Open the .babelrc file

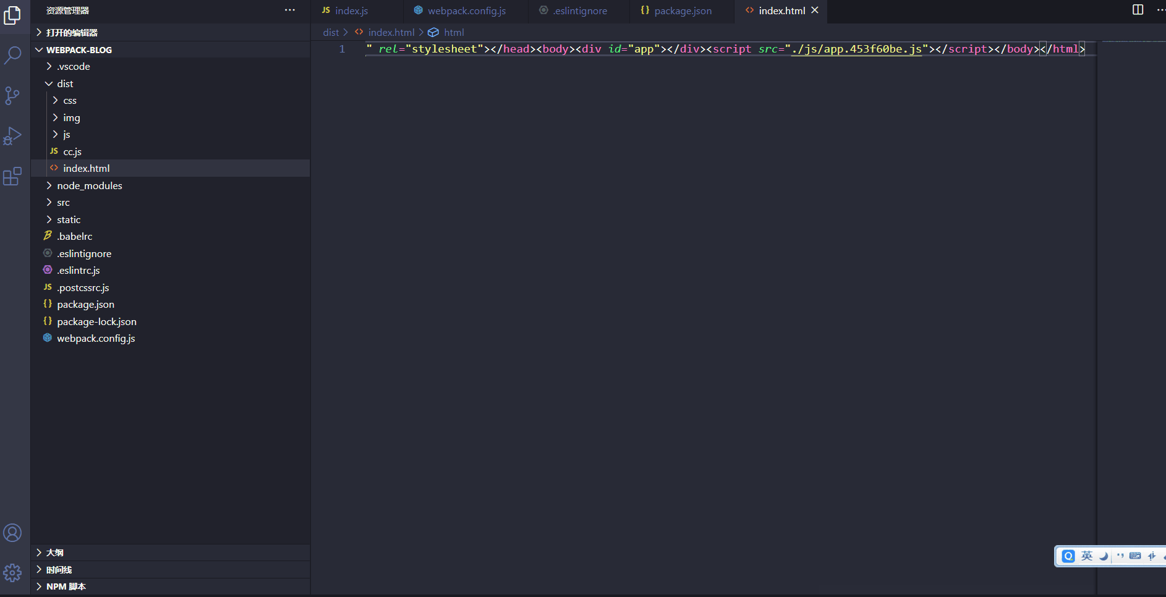(75, 235)
